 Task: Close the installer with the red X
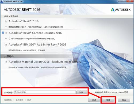coord(130,1)
